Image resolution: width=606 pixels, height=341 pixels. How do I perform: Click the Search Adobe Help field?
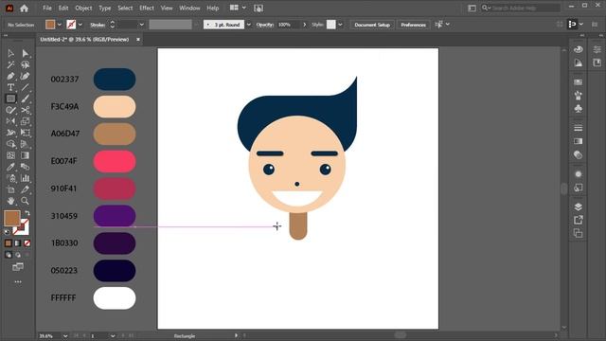click(521, 8)
